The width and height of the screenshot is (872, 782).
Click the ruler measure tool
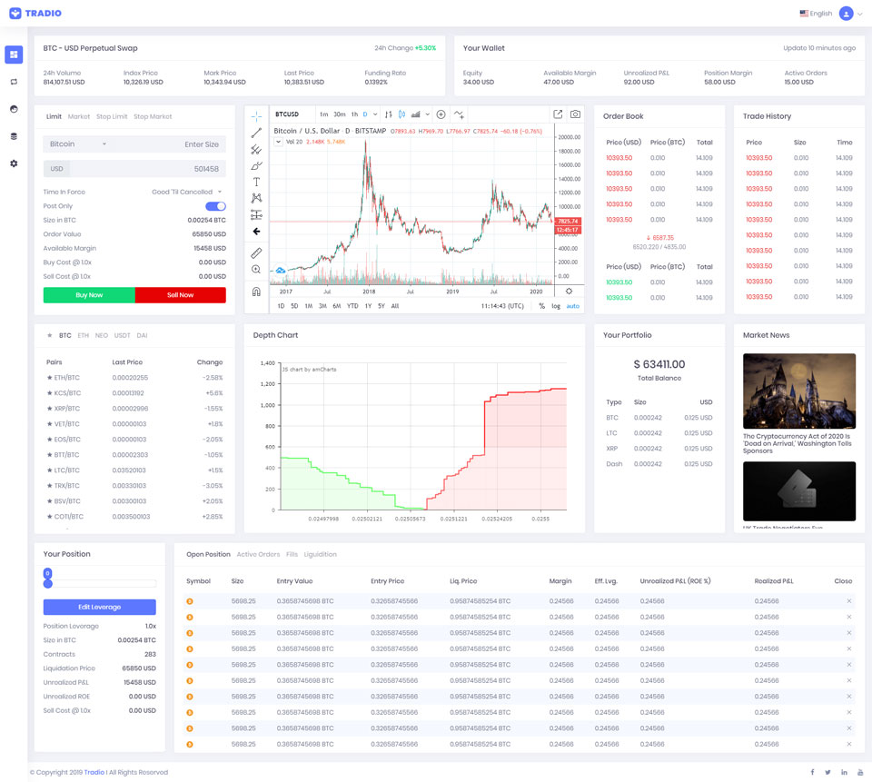tap(256, 252)
